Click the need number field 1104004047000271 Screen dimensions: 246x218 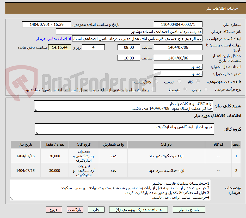click(178, 25)
